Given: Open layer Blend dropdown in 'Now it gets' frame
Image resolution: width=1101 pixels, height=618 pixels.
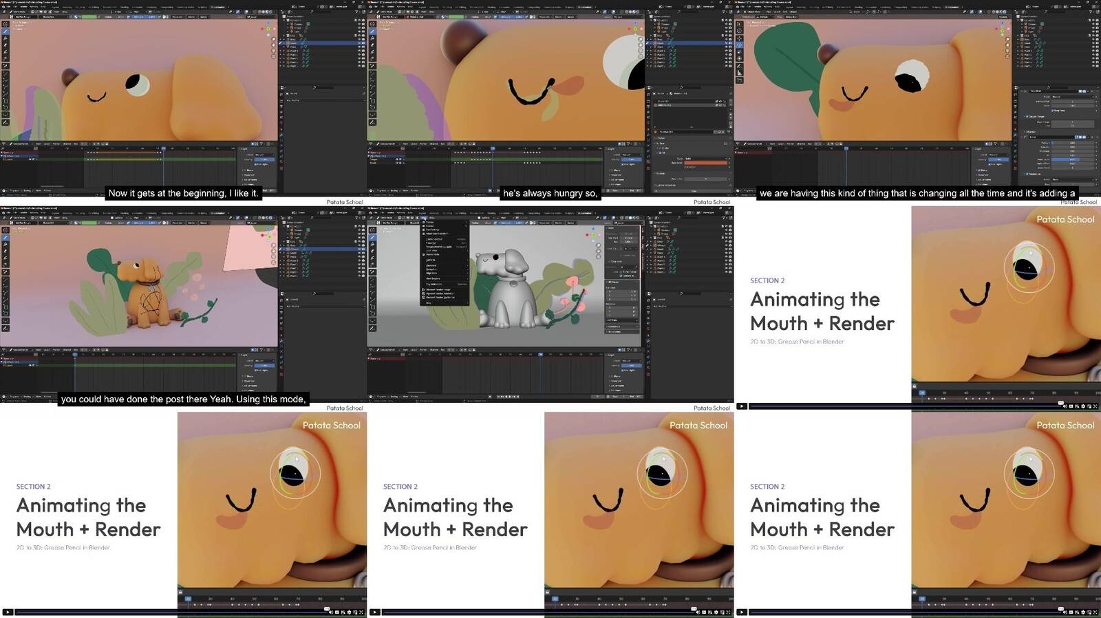Looking at the screenshot, I should point(264,155).
